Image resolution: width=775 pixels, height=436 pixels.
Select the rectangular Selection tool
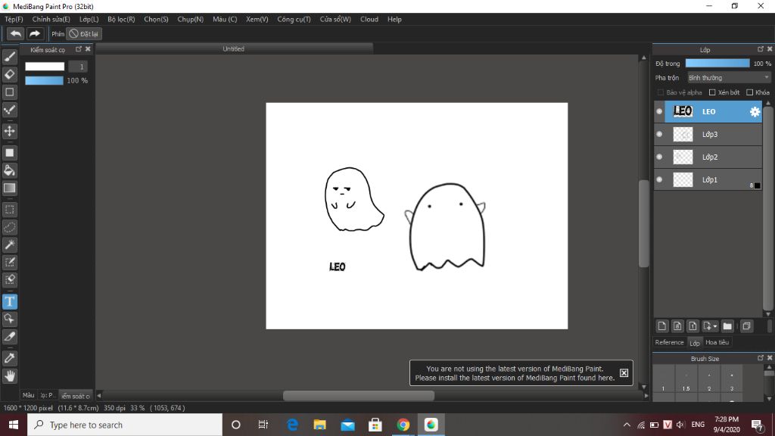click(9, 210)
